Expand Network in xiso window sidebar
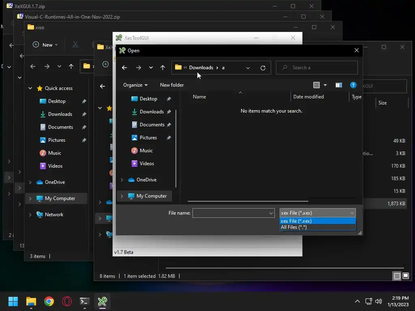Viewport: 415px width, 311px height. 30,215
